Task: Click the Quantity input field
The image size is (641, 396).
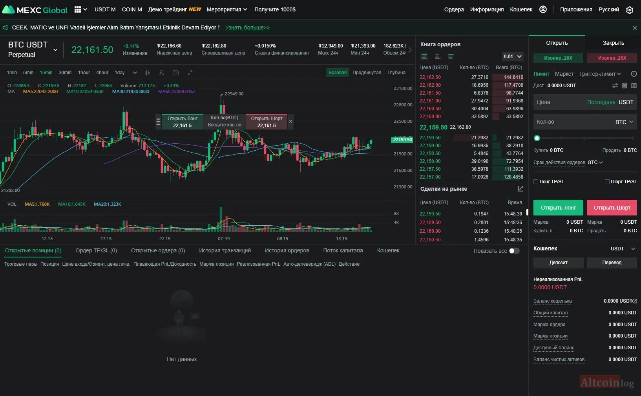Action: point(585,122)
